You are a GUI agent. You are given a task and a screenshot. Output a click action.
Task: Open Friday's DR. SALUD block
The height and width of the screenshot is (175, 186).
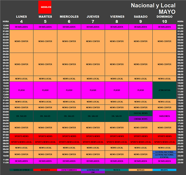click(x=117, y=116)
